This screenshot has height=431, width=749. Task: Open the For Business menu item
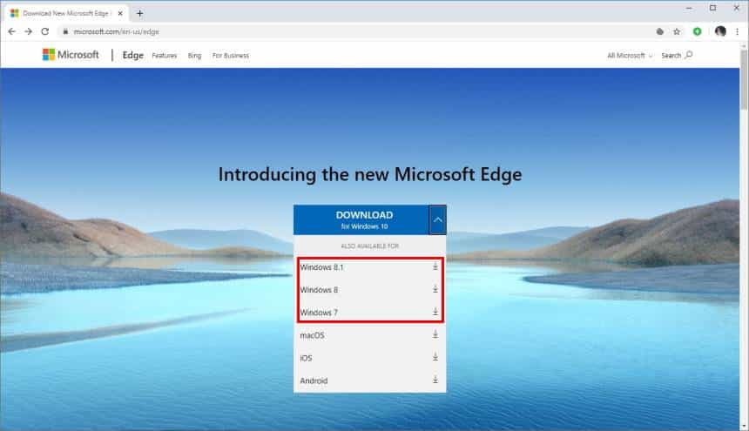pyautogui.click(x=231, y=56)
